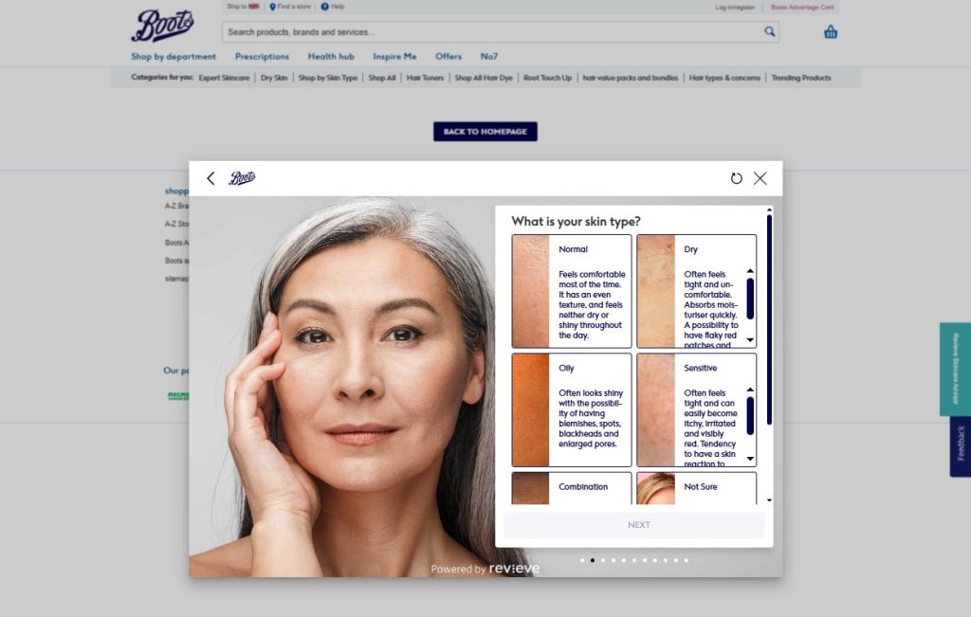This screenshot has height=617, width=971.
Task: Click the BACK TO HOMEPAGE button
Action: coord(485,131)
